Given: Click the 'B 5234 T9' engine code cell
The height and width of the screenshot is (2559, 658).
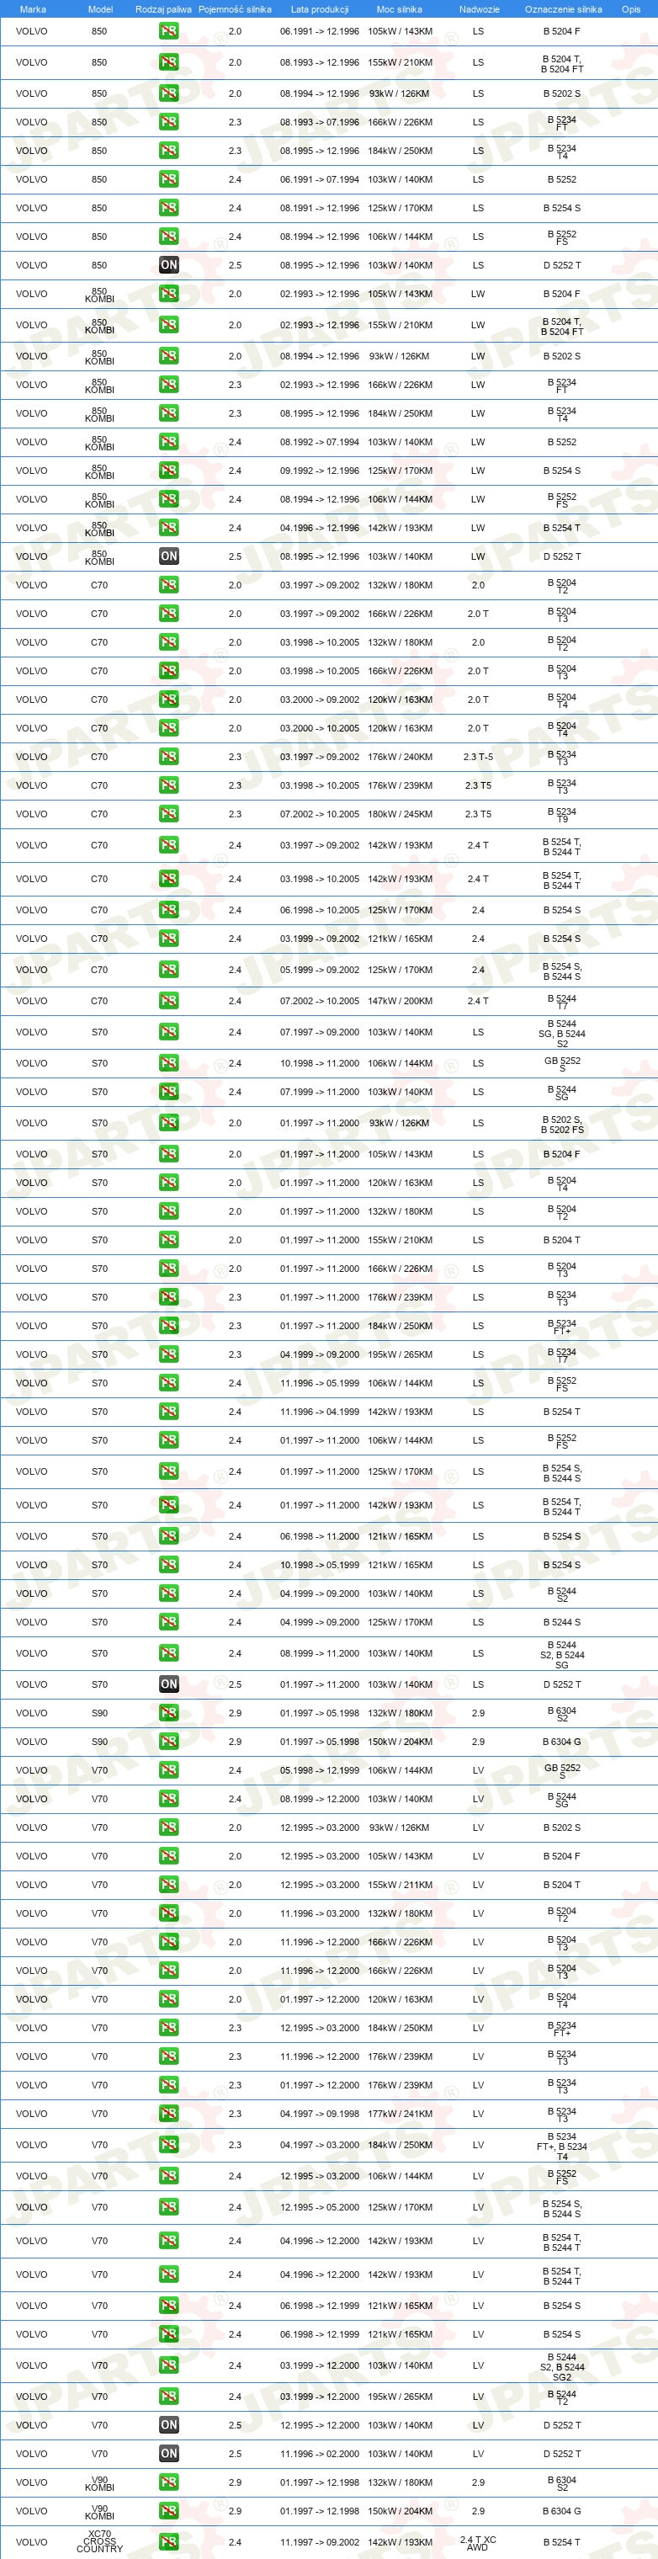Looking at the screenshot, I should (562, 815).
